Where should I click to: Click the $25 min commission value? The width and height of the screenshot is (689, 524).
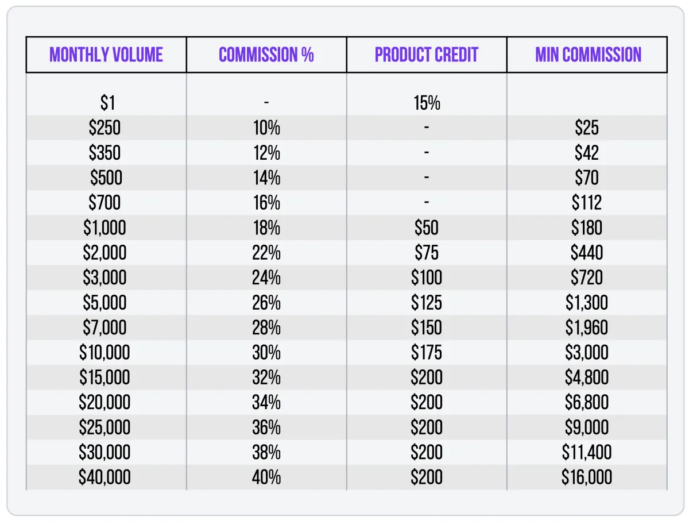tap(587, 128)
